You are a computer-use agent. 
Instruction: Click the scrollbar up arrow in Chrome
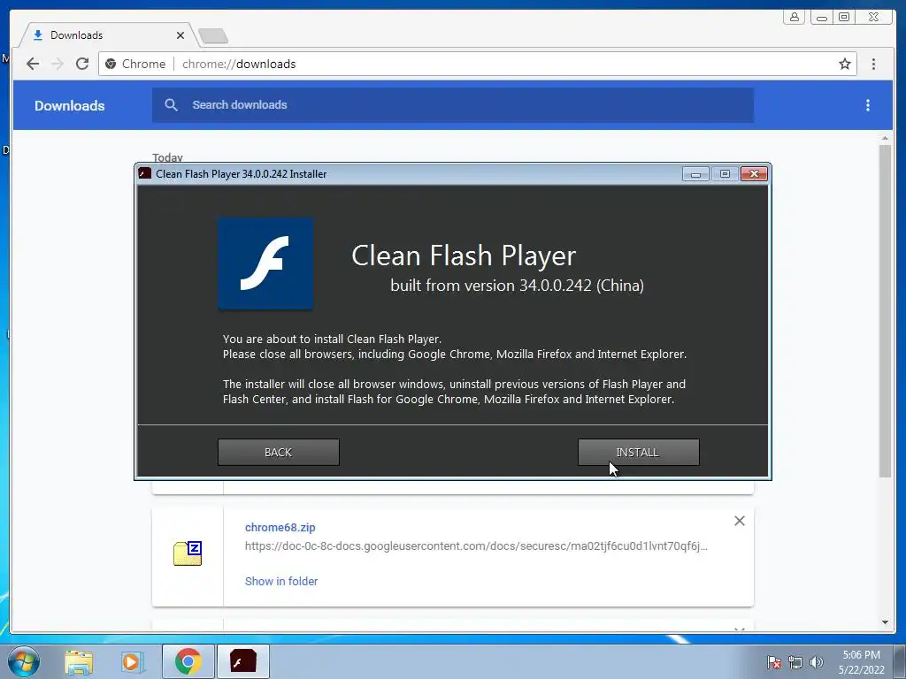[x=885, y=139]
